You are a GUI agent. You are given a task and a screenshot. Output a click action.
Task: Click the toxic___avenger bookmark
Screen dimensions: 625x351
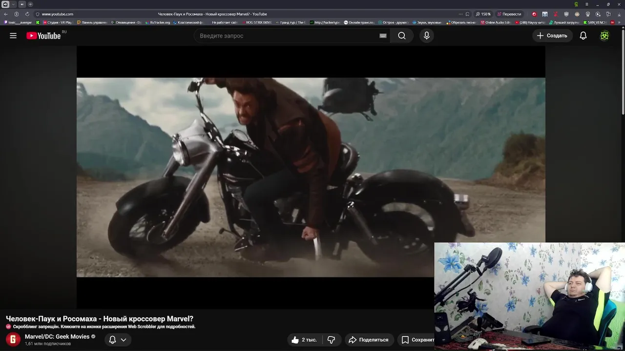point(18,22)
